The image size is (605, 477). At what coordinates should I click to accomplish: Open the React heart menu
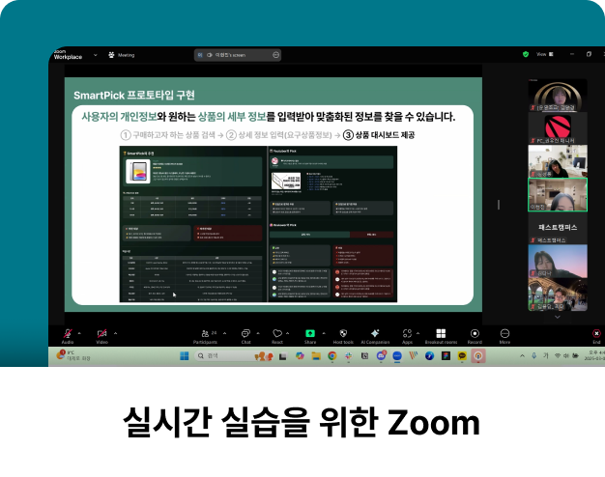click(x=277, y=336)
